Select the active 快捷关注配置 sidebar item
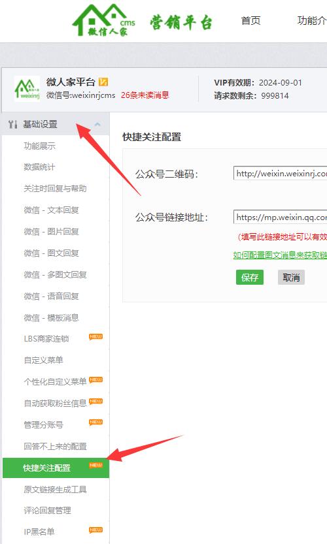327x544 pixels. 56,468
